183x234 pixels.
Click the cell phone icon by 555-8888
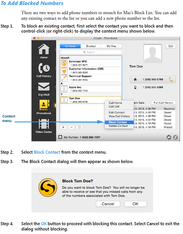point(135,87)
